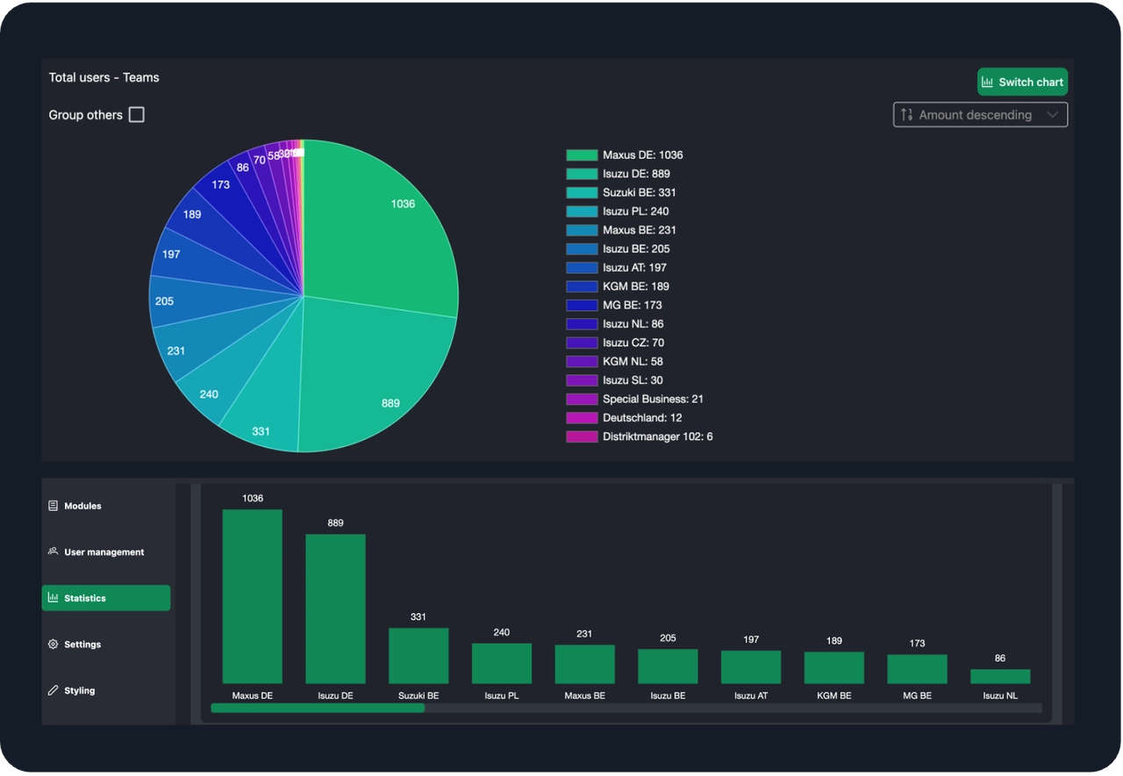
Task: Toggle Distriktmanager 102 legend color swatch
Action: coord(582,437)
